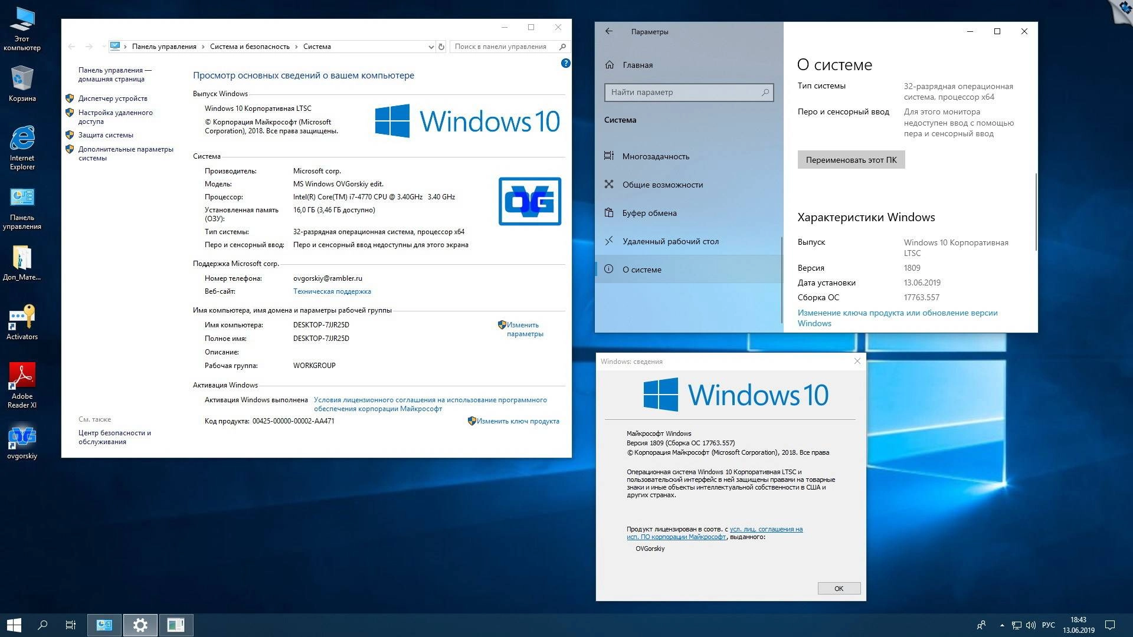Go back in Control Panel window
The image size is (1133, 637).
71,47
